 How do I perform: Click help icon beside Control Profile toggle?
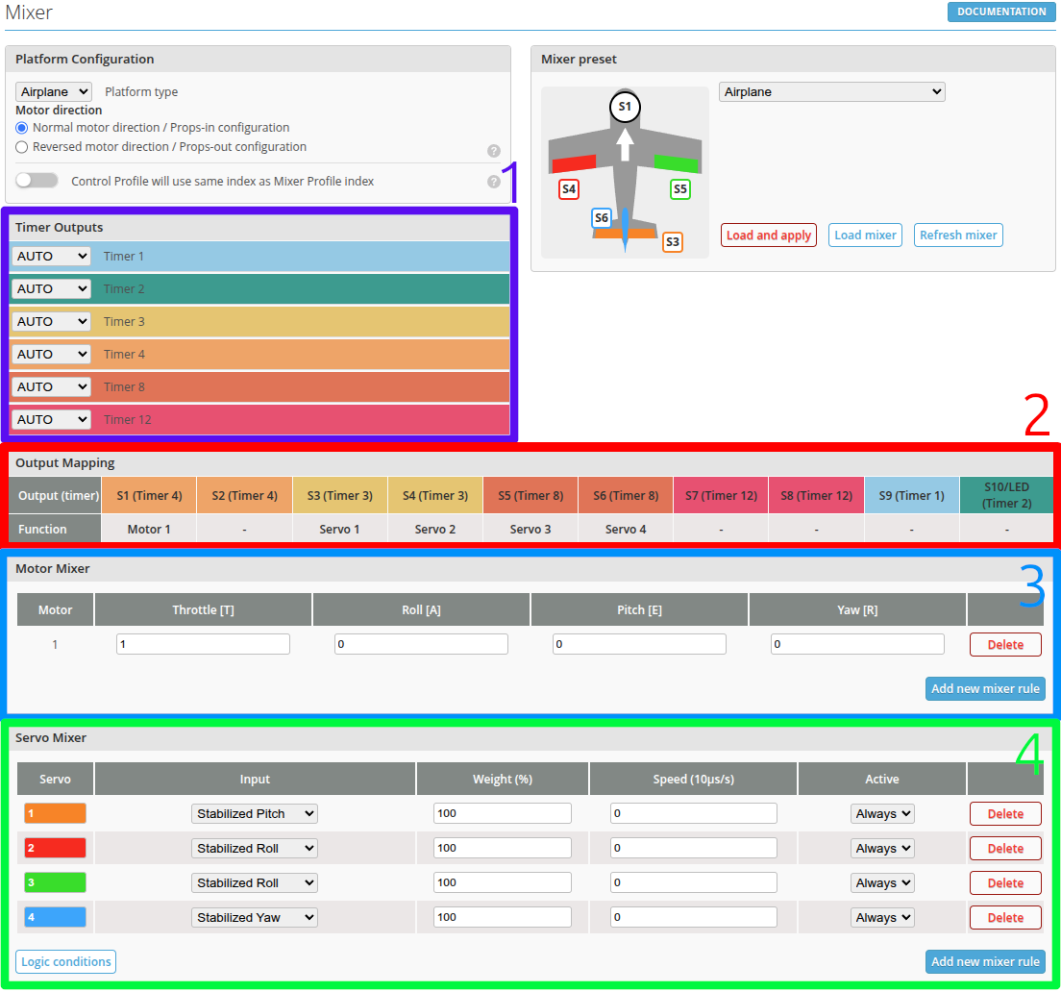pos(494,182)
